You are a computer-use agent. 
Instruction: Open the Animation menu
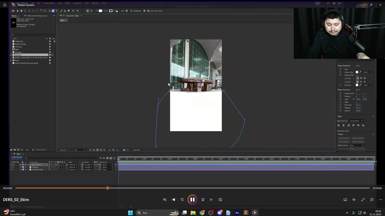coord(77,3)
